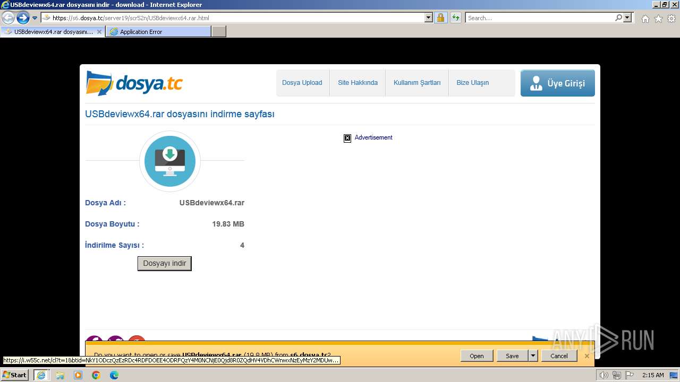Open a new blank tab
The width and height of the screenshot is (680, 382).
coord(219,32)
